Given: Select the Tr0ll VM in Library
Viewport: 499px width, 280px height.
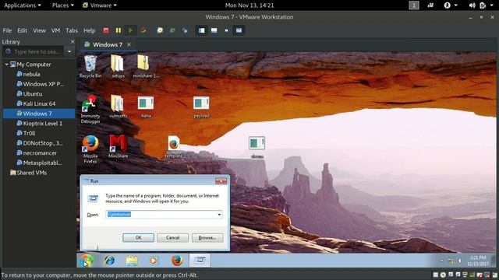Looking at the screenshot, I should pyautogui.click(x=26, y=133).
